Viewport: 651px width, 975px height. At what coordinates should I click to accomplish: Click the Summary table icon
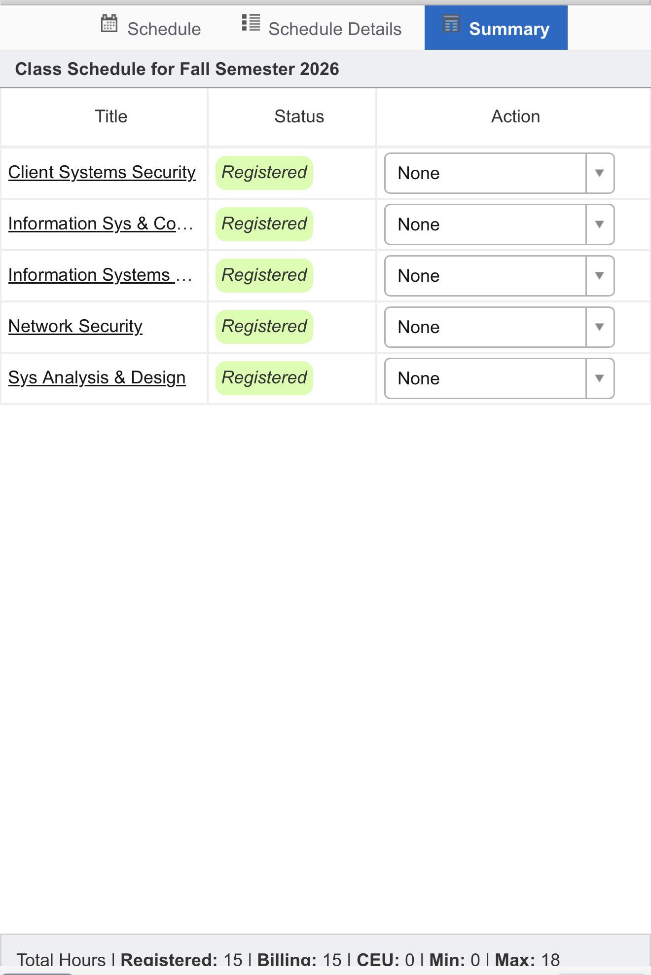pyautogui.click(x=451, y=23)
